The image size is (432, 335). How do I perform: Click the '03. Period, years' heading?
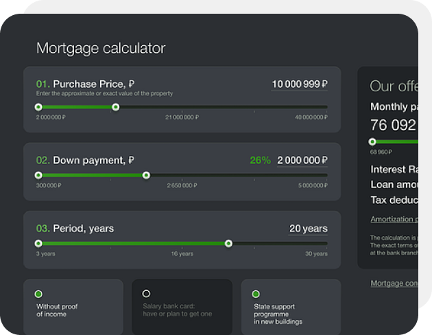click(75, 229)
